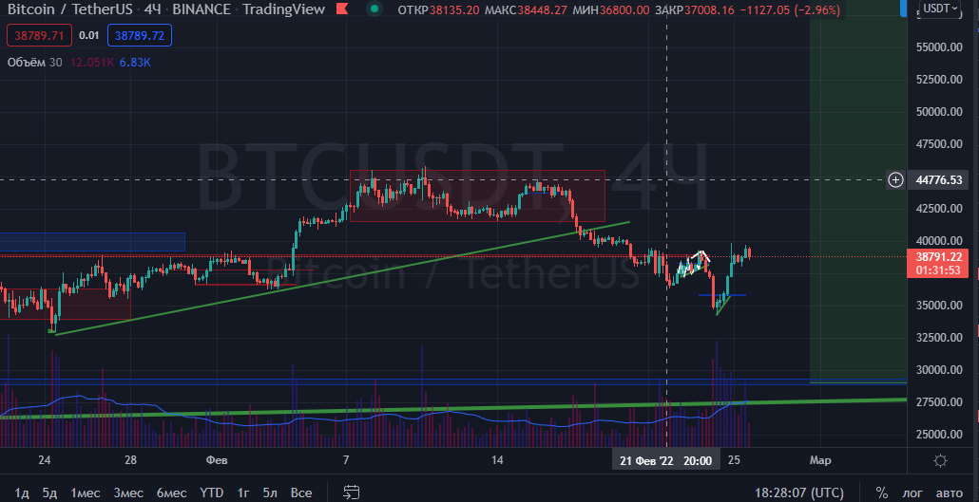Set time range to 5д
This screenshot has width=979, height=502.
50,493
